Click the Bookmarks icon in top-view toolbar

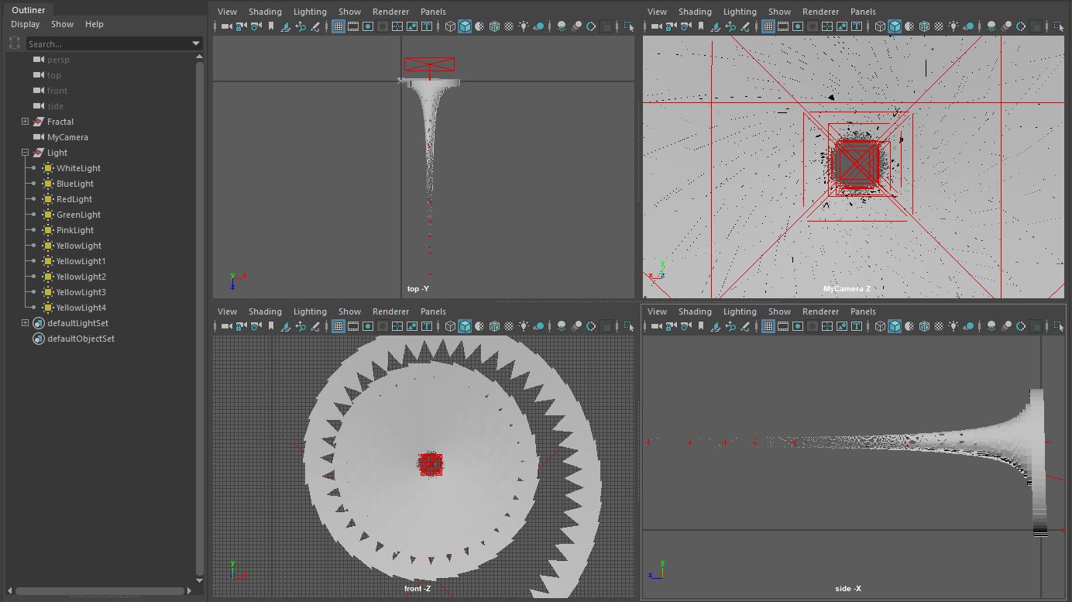[271, 26]
